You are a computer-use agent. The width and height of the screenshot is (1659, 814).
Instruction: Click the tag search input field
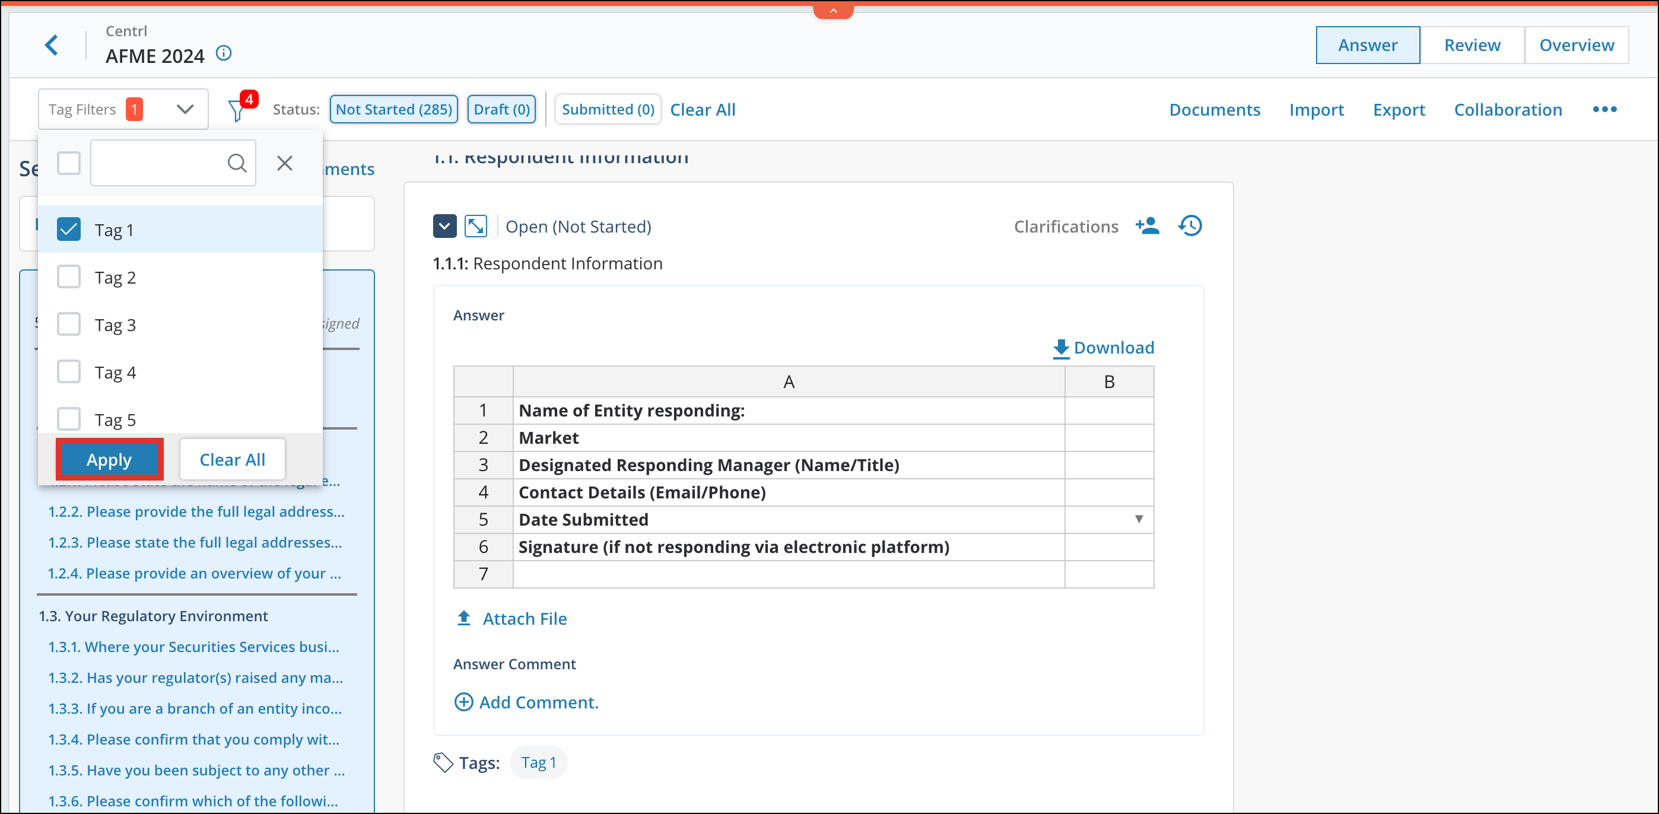pyautogui.click(x=161, y=163)
